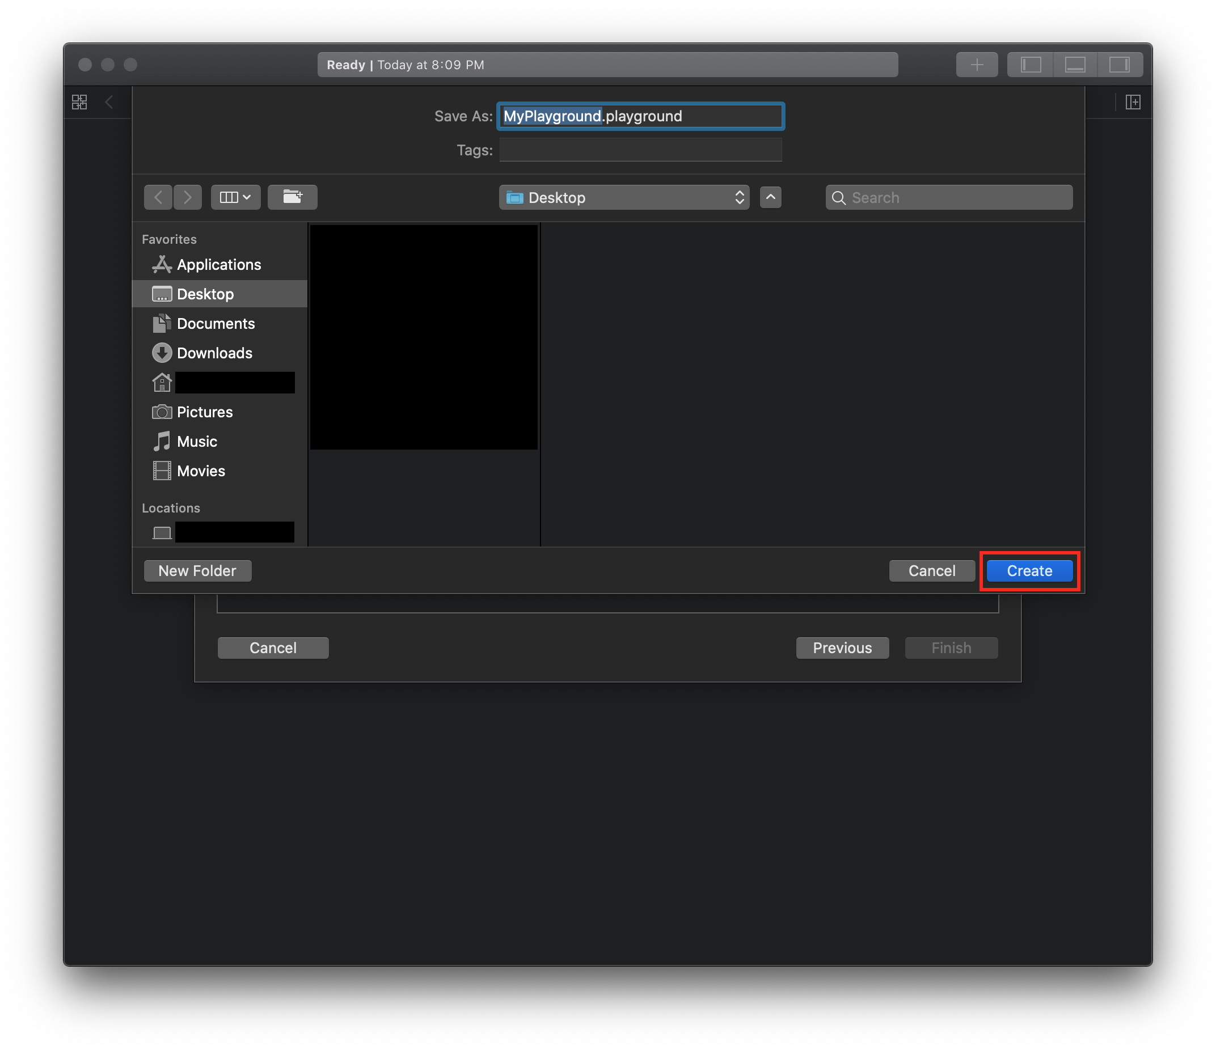This screenshot has height=1050, width=1216.
Task: Focus the Search field
Action: coord(958,198)
